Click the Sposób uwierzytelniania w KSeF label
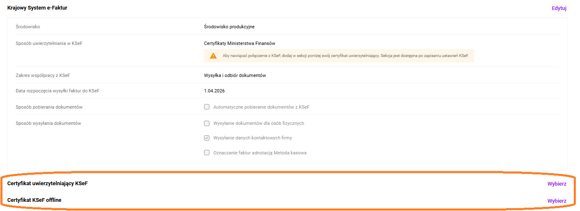 click(49, 43)
